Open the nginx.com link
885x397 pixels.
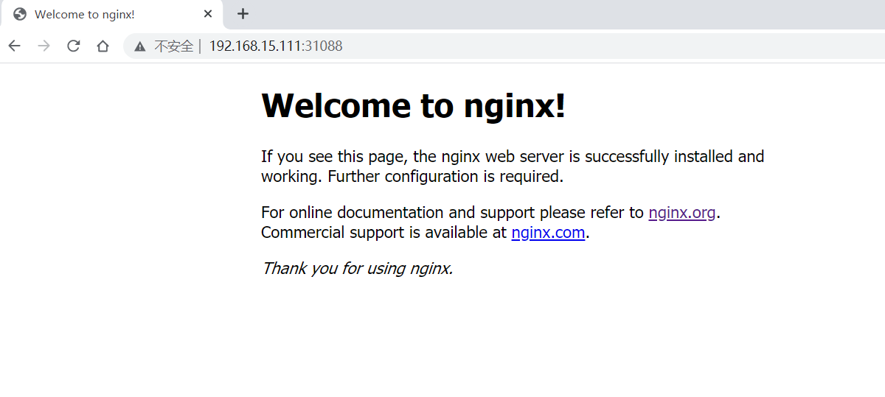pos(548,233)
